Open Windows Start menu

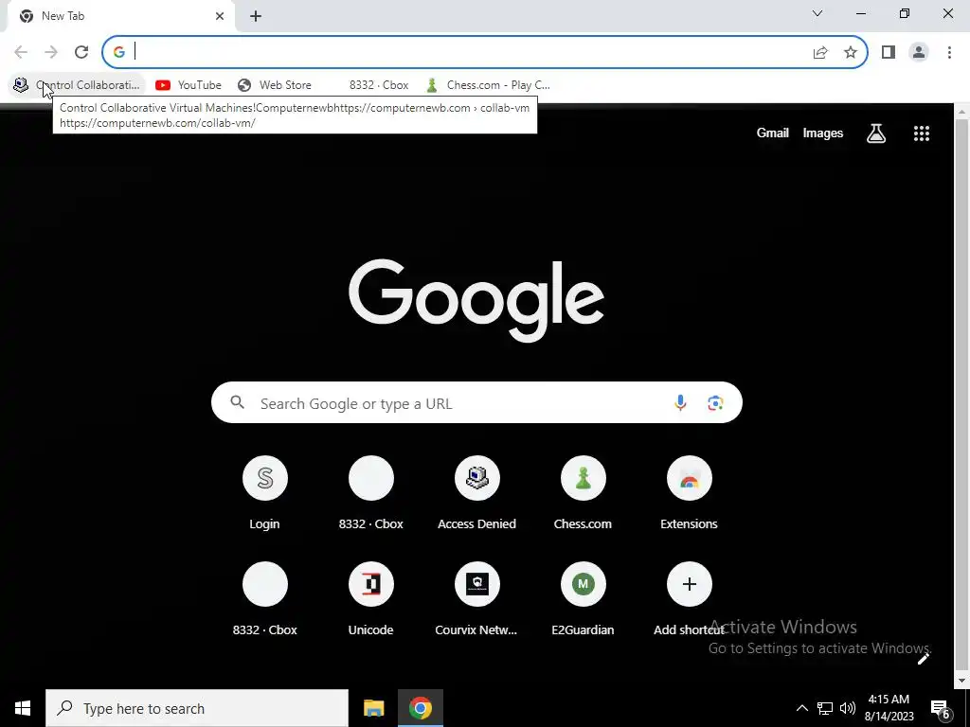coord(23,708)
